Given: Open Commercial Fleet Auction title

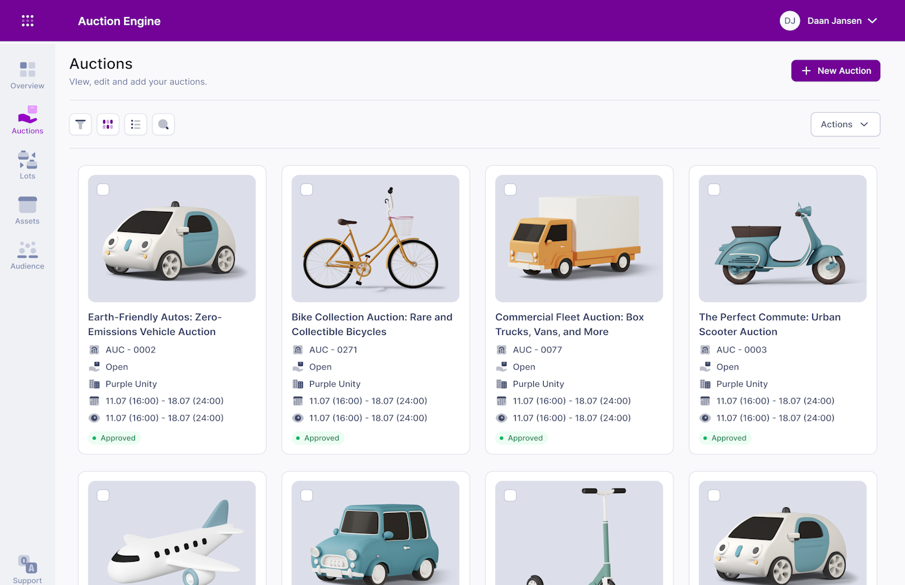Looking at the screenshot, I should click(x=570, y=325).
